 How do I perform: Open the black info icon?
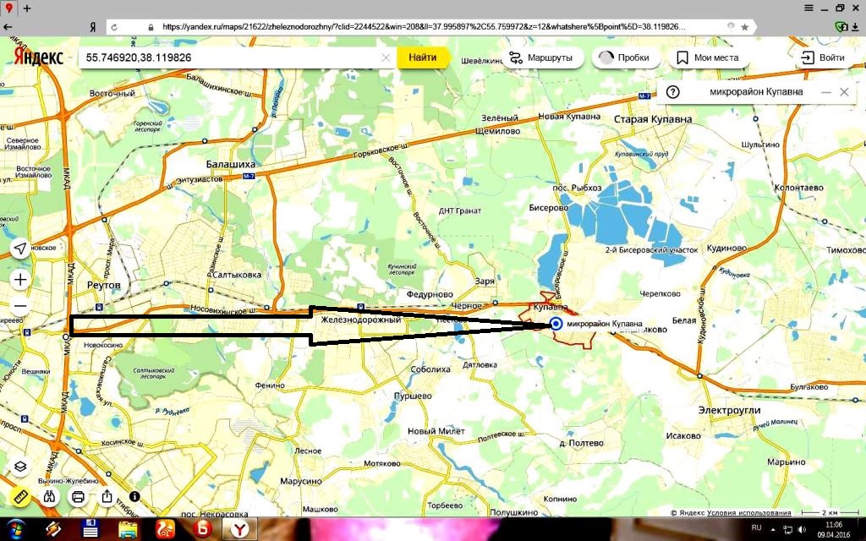click(x=134, y=496)
